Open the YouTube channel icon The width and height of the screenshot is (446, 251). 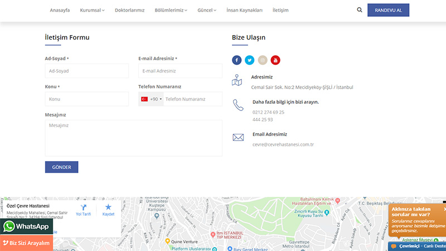[275, 60]
